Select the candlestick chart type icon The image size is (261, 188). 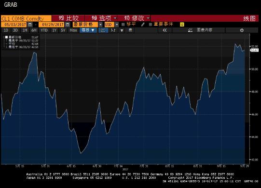point(113,30)
